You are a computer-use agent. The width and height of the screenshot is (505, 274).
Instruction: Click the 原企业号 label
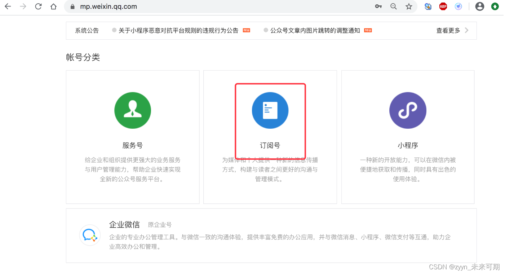tap(160, 225)
